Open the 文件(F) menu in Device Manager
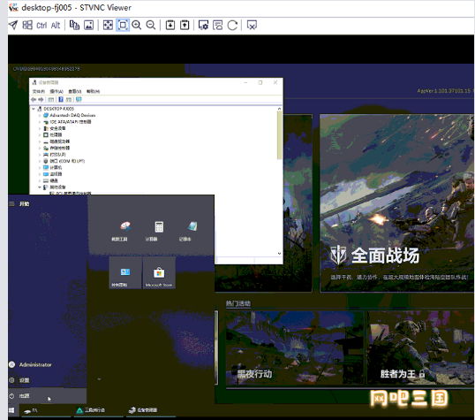475x420 pixels. tap(39, 91)
